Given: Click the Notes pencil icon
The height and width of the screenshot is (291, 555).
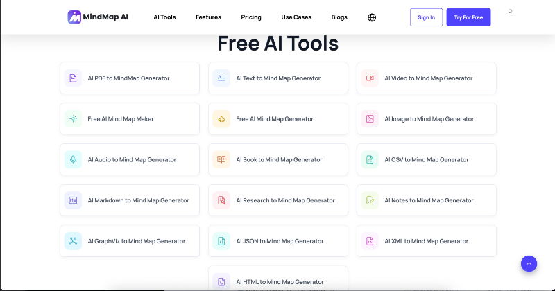Looking at the screenshot, I should coord(370,200).
